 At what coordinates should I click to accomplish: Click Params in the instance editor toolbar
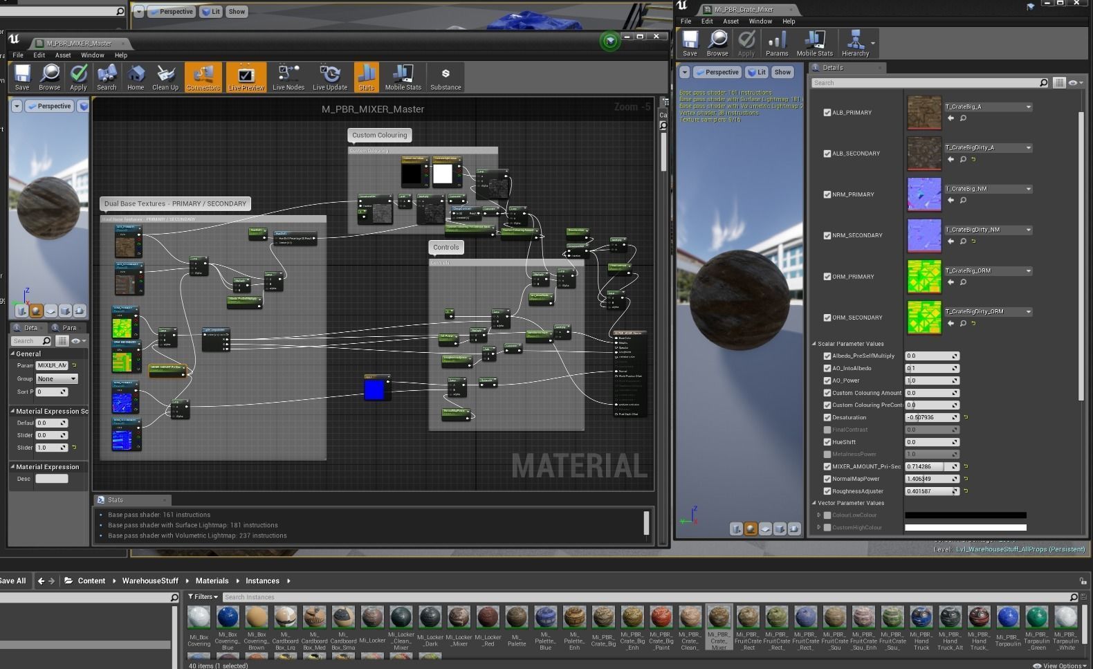coord(777,44)
